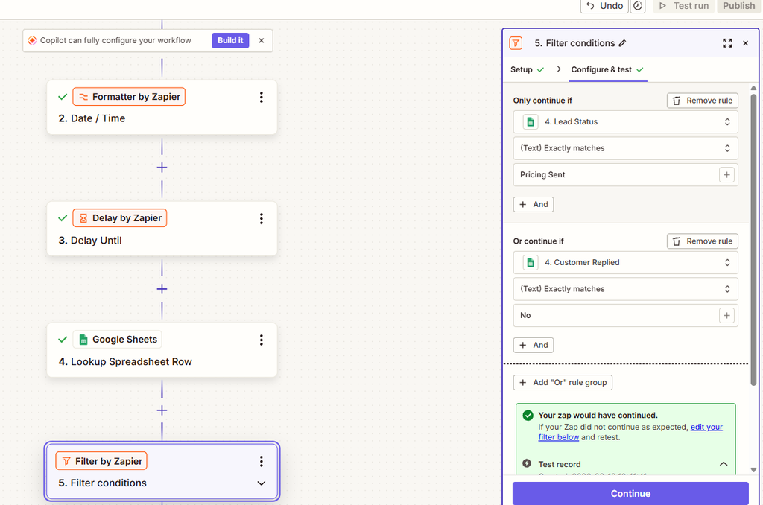This screenshot has height=505, width=763.
Task: Click the Copilot sparkle icon
Action: click(x=32, y=40)
